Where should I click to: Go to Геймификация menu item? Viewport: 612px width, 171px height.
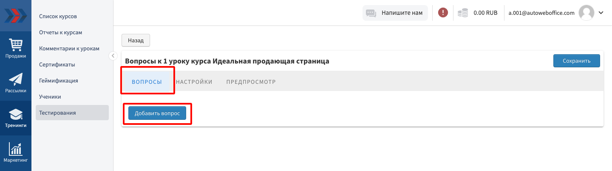tap(58, 80)
